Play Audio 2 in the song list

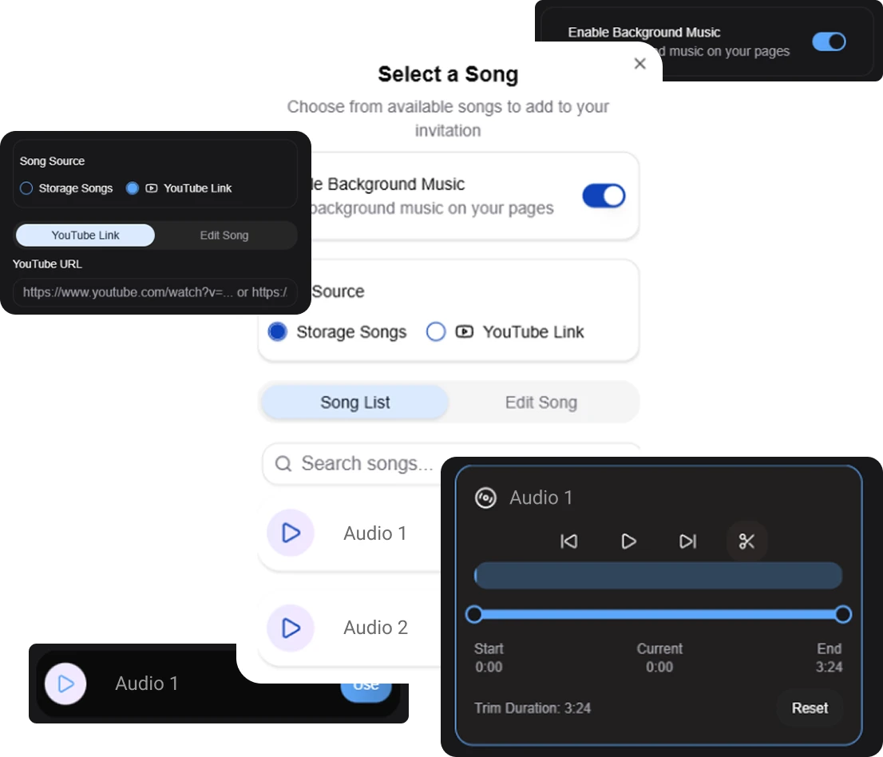coord(291,628)
